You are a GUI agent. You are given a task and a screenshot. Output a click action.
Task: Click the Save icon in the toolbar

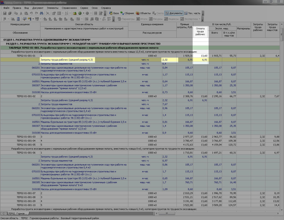[x=5, y=13]
